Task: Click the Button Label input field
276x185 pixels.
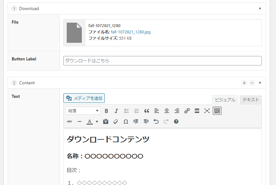Action: [x=162, y=61]
